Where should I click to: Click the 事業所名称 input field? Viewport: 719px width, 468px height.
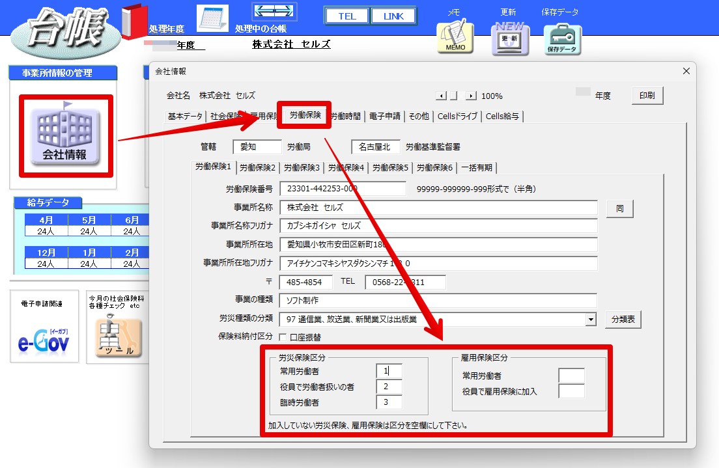tap(438, 207)
